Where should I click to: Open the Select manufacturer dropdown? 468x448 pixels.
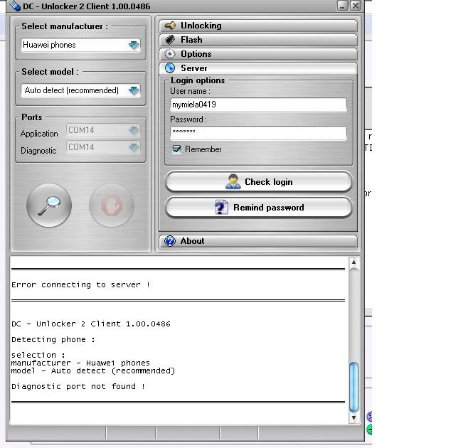click(134, 45)
